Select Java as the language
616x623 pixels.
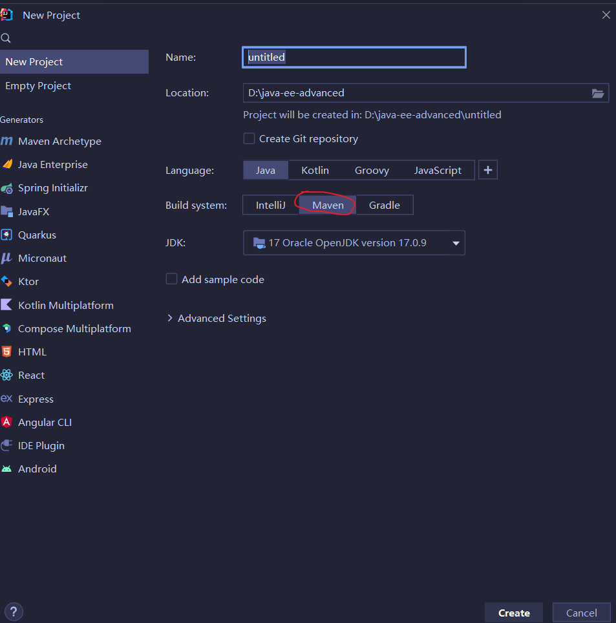266,170
